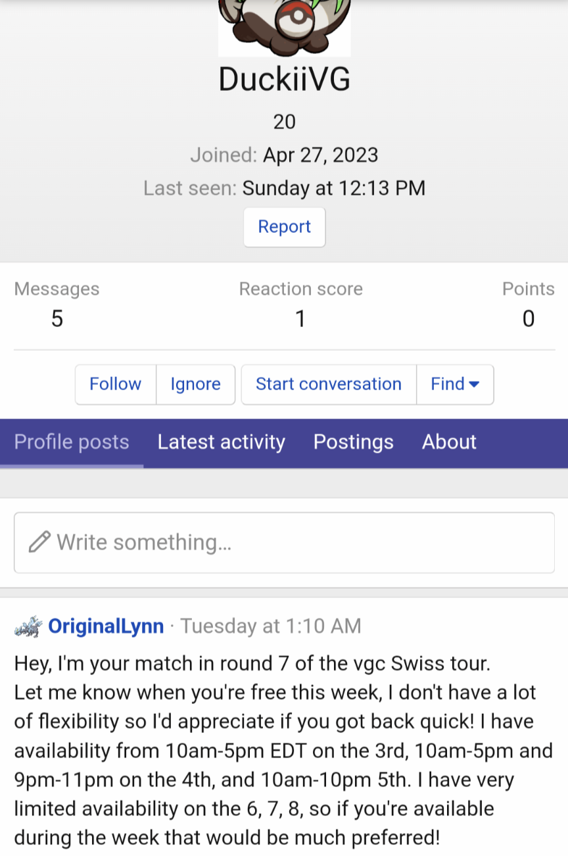Click the Tuesday at 1:10 AM timestamp
Screen dimensions: 568x856
[271, 626]
